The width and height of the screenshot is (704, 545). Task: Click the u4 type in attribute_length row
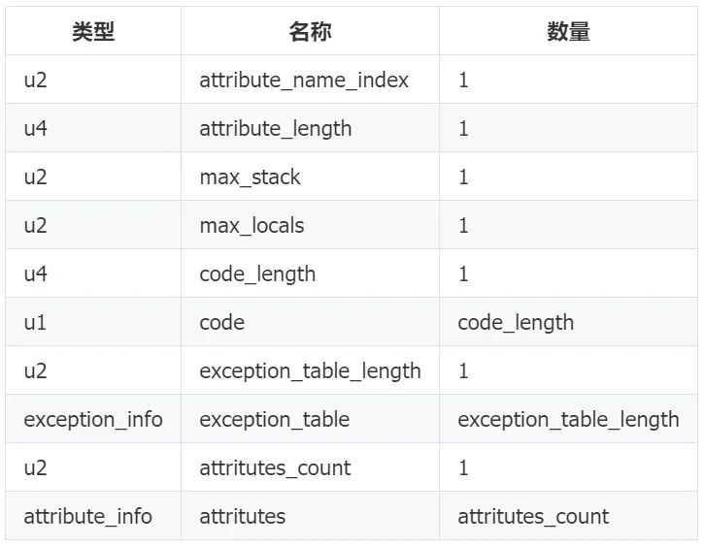click(x=36, y=128)
